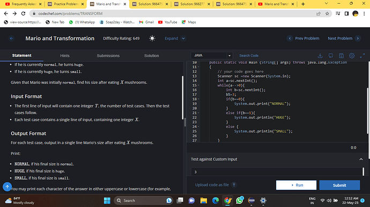Collapse the Test against Custom Input panel
Image resolution: width=370 pixels, height=207 pixels.
[x=361, y=159]
